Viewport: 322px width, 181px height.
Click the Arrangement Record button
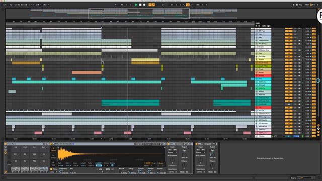click(x=144, y=5)
